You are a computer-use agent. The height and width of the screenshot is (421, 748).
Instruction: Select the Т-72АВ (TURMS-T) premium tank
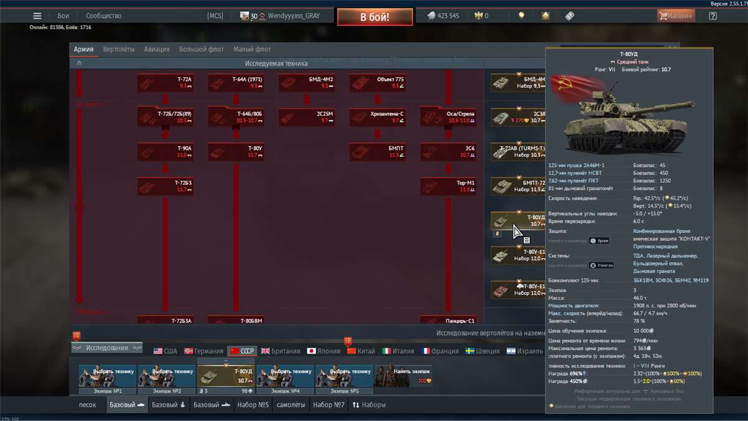(518, 151)
